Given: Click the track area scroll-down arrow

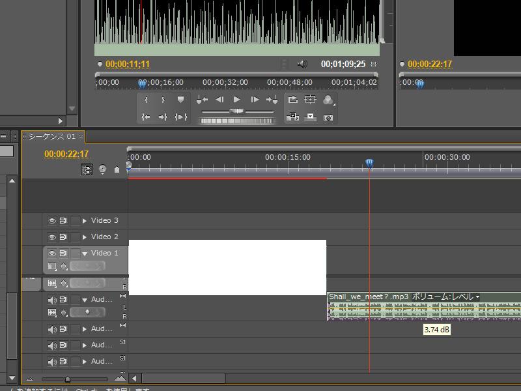Looking at the screenshot, I should (12, 378).
